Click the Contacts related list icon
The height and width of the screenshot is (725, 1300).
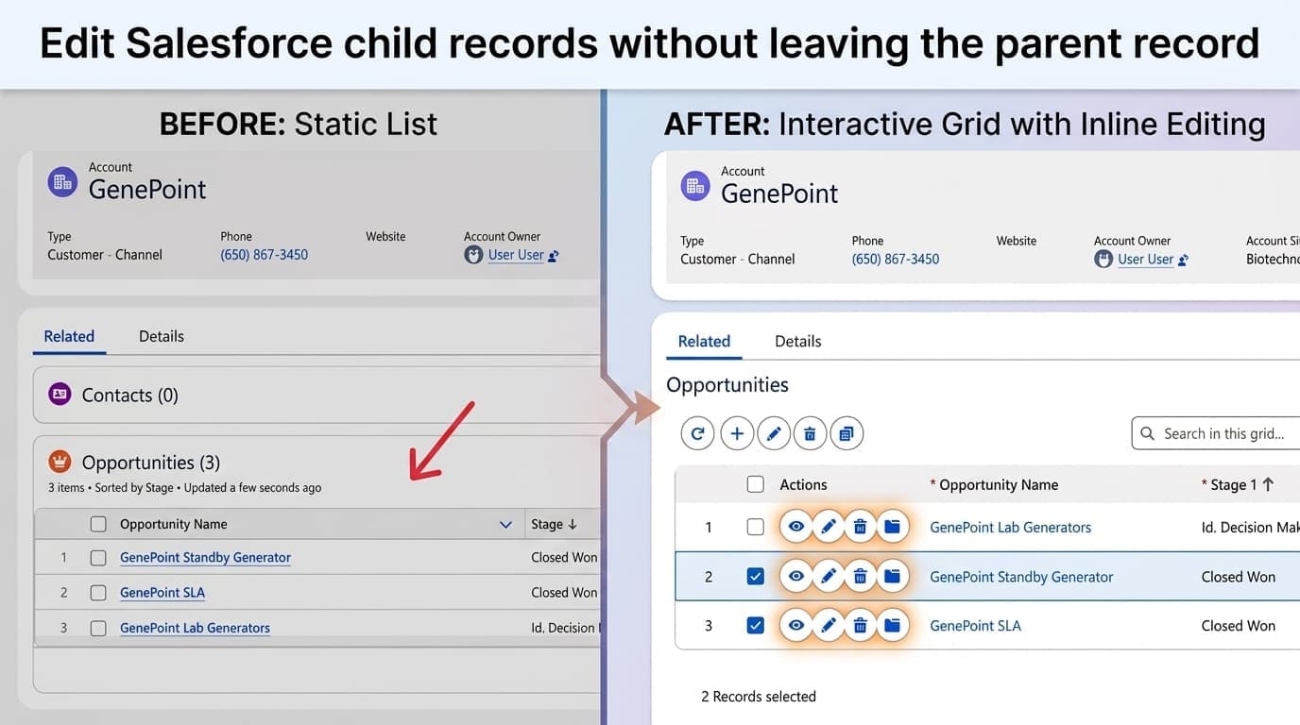pos(60,394)
